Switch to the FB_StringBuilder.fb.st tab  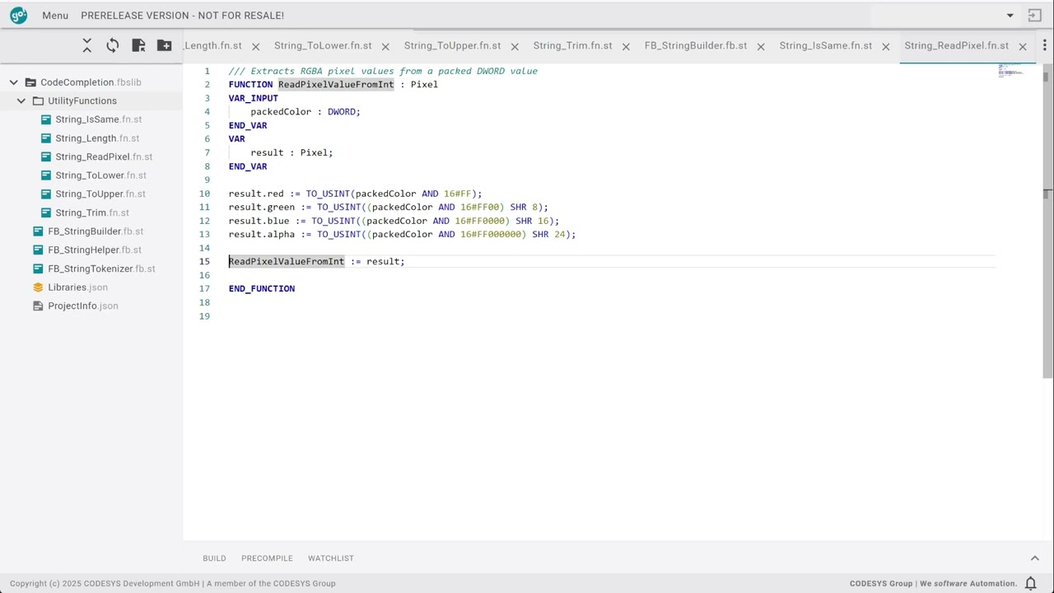pos(696,46)
